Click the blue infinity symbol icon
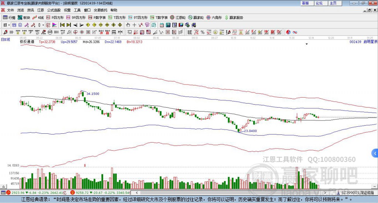Viewport: 378px width, 203px height. pos(295,32)
